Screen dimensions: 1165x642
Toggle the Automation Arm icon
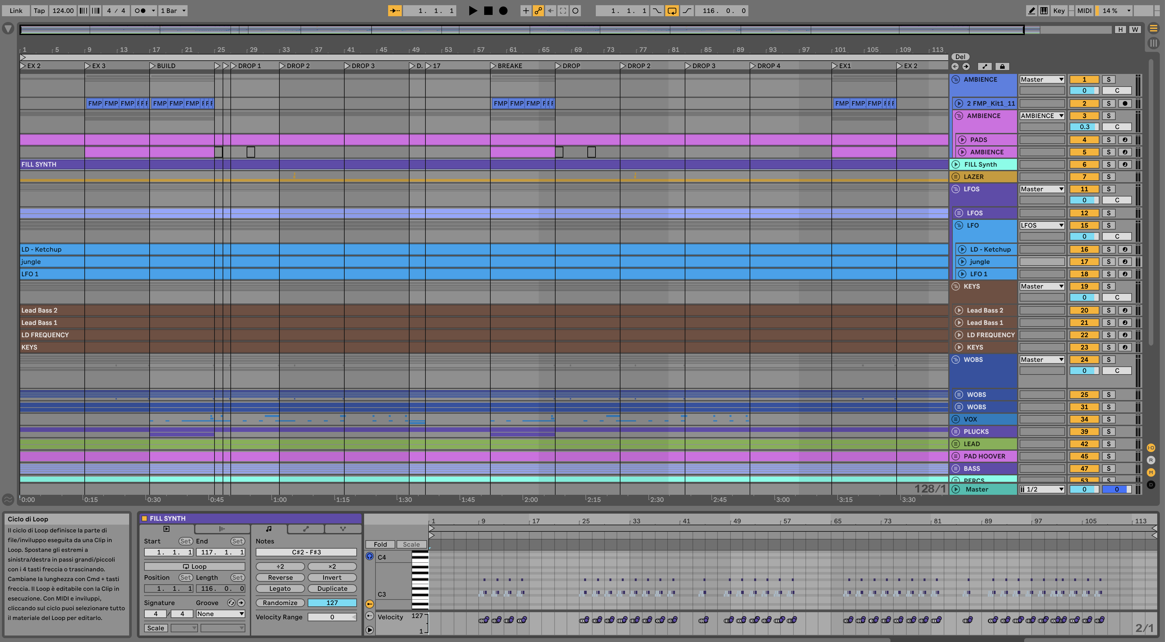point(538,10)
